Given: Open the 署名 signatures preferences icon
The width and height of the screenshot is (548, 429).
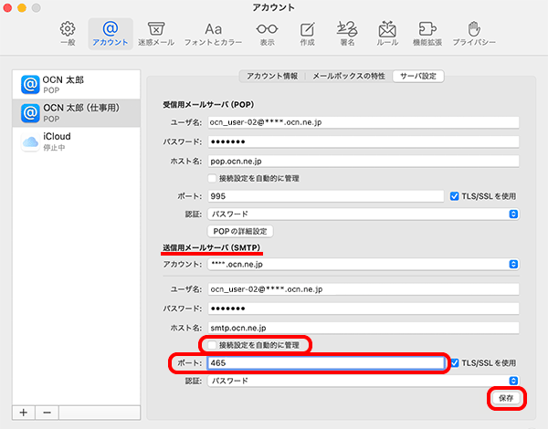Looking at the screenshot, I should pyautogui.click(x=347, y=34).
